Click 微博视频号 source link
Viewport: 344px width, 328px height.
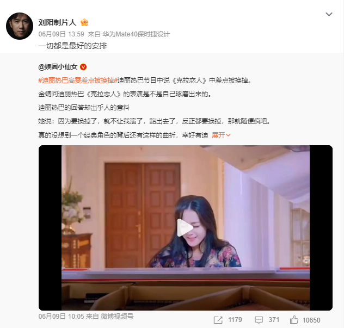117,317
